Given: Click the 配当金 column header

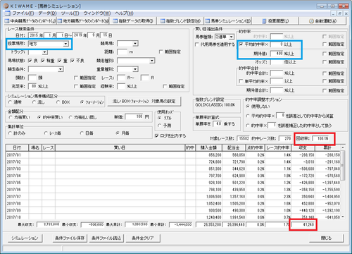Looking at the screenshot, I should 234,147.
